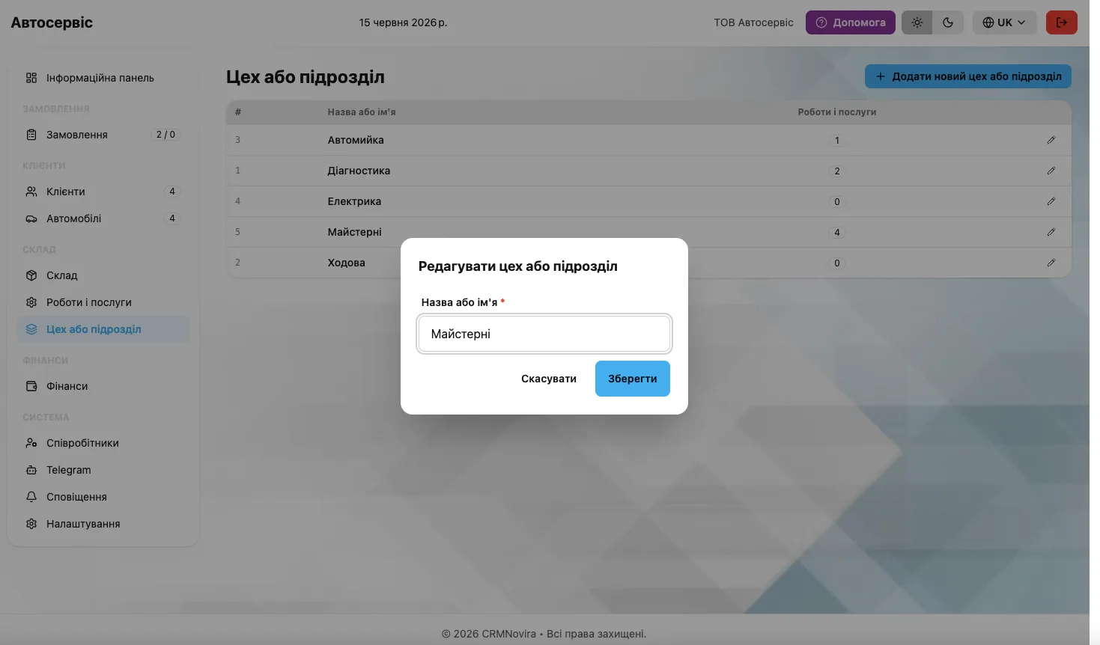Open Фінанси in the sidebar
Image resolution: width=1100 pixels, height=645 pixels.
(x=103, y=386)
